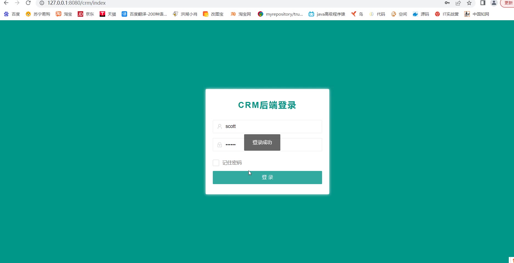Share this page via share icon
The image size is (514, 263).
click(458, 3)
